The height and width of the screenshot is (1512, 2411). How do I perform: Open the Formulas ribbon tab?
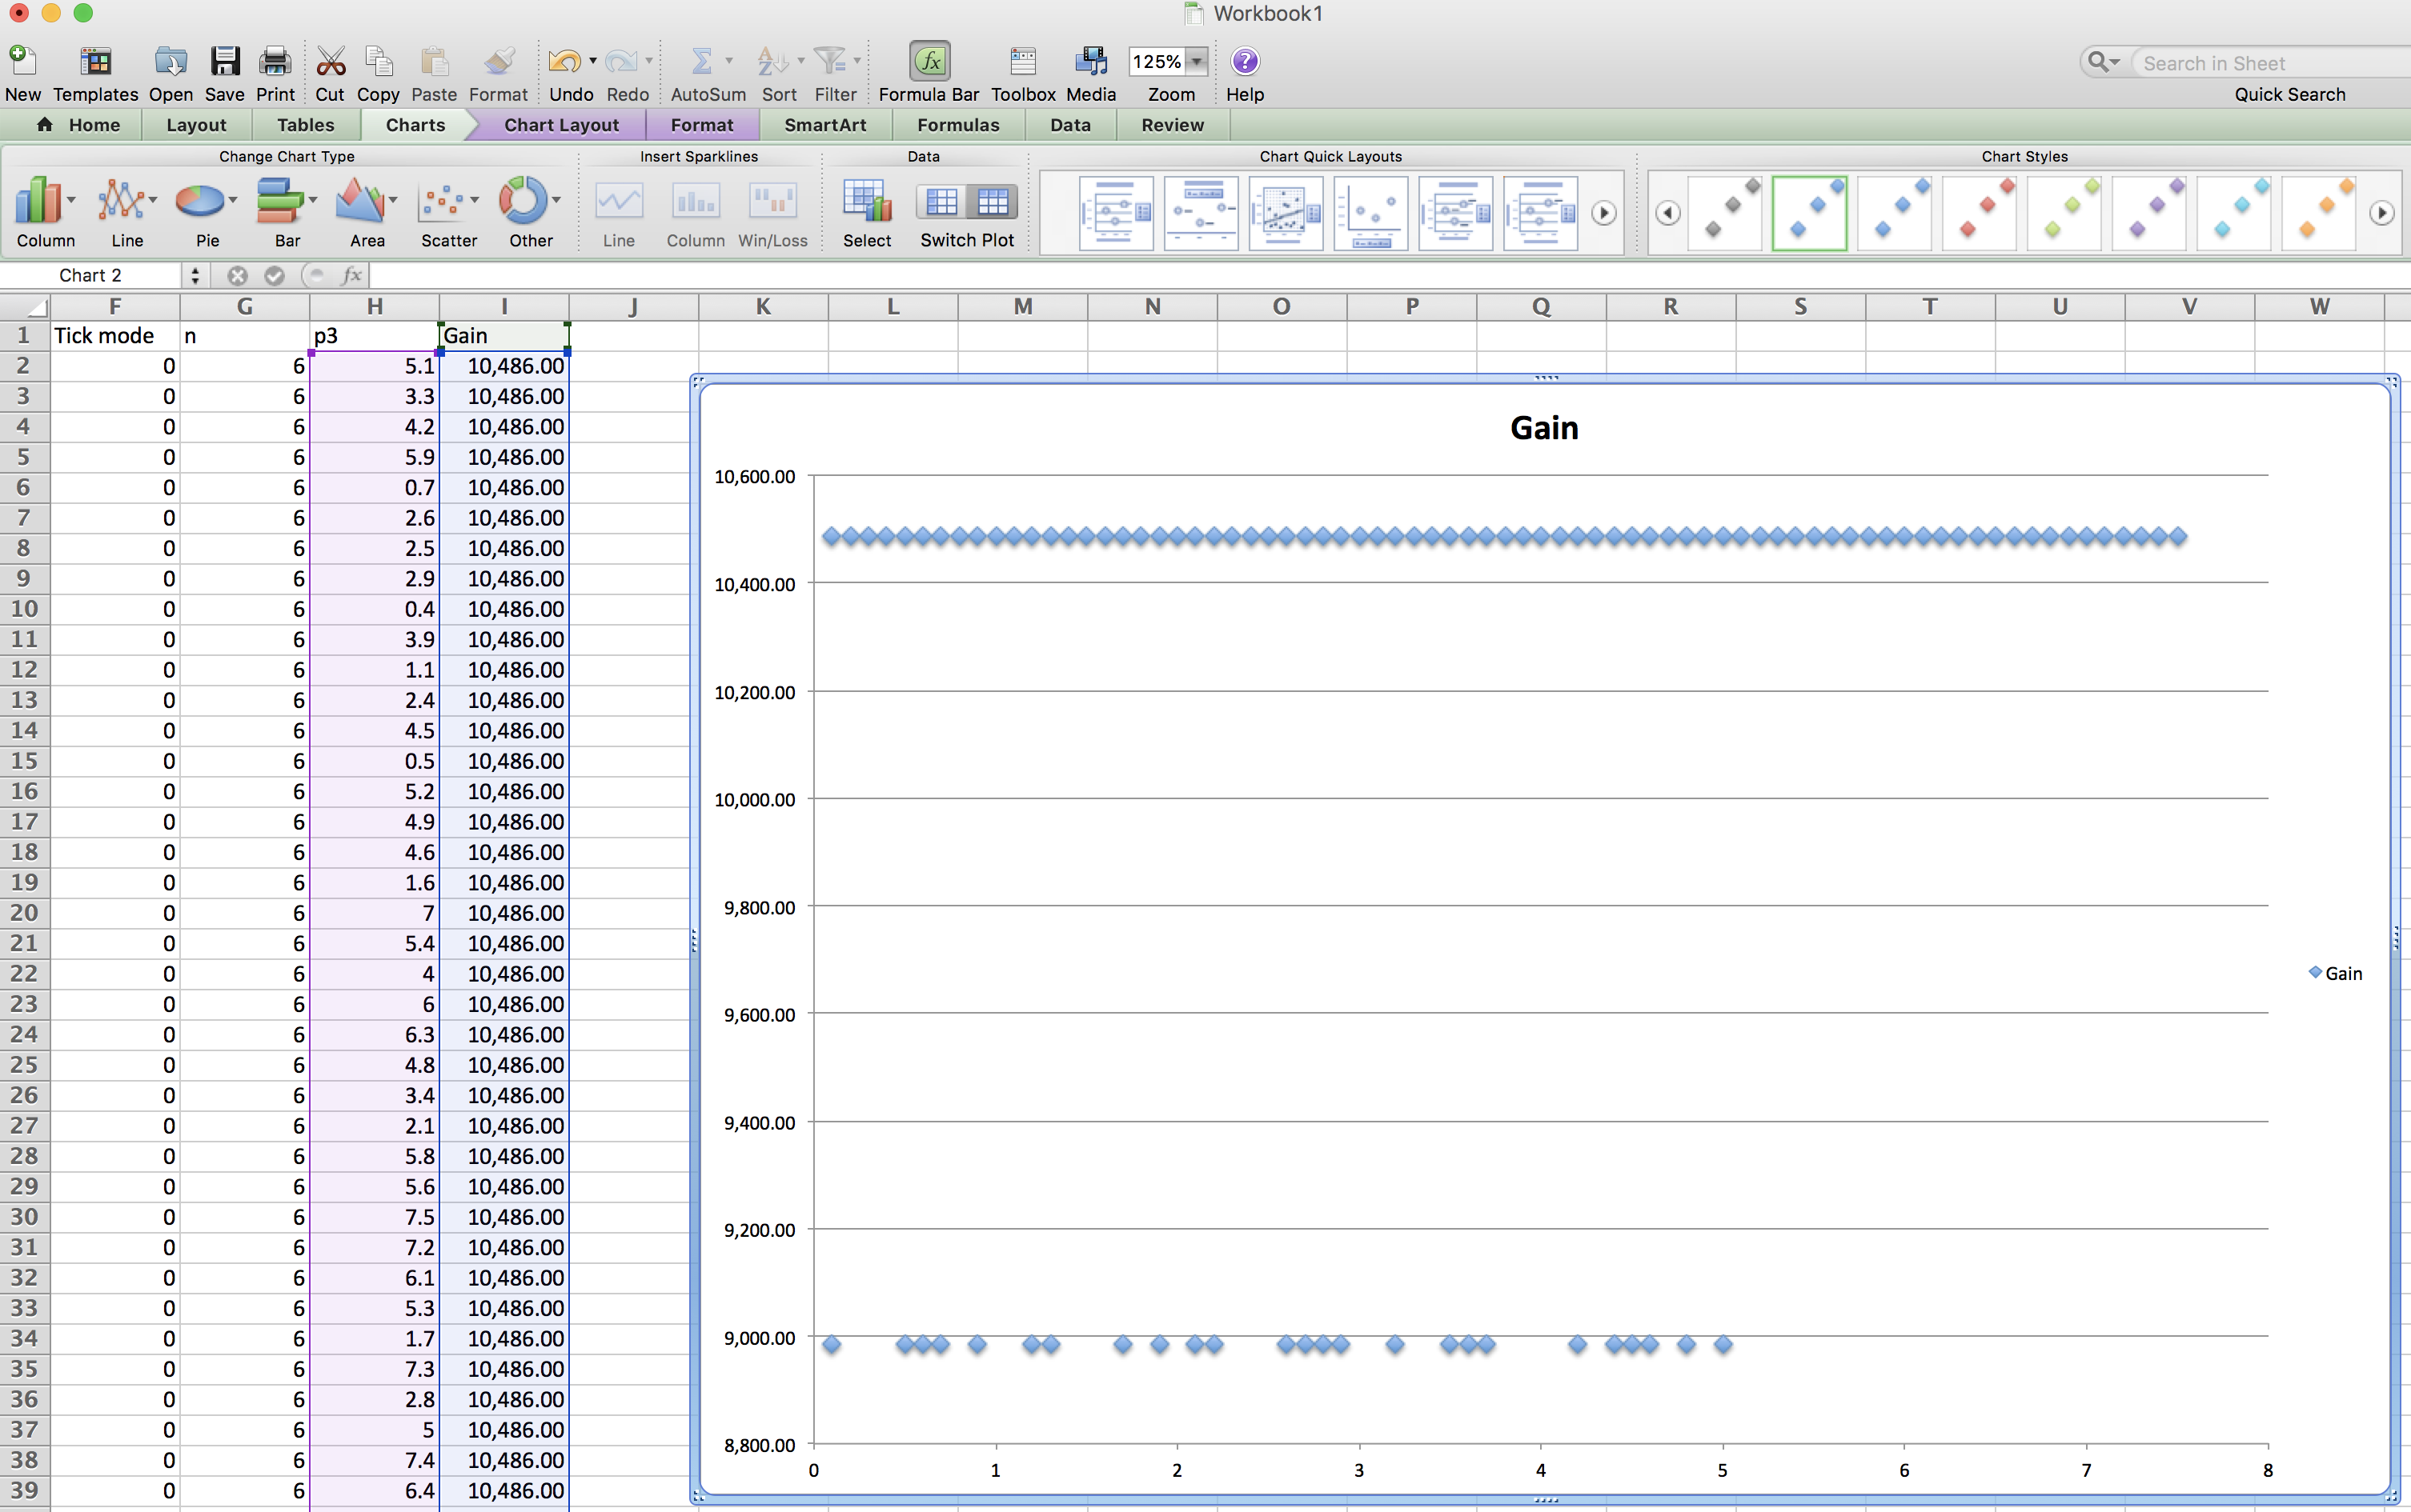coord(957,125)
